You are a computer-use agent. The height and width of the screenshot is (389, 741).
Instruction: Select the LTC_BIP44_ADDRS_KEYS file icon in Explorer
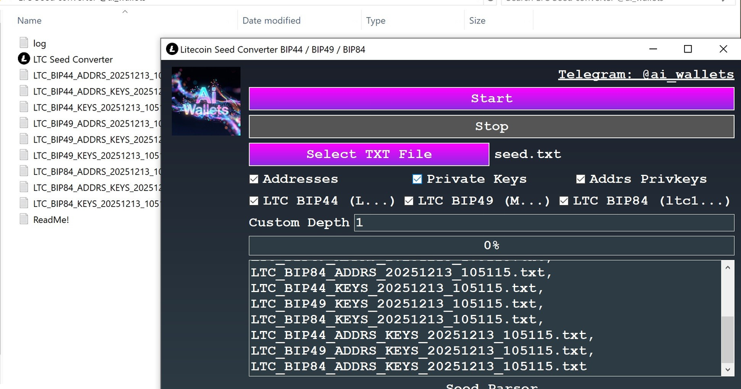(x=24, y=91)
